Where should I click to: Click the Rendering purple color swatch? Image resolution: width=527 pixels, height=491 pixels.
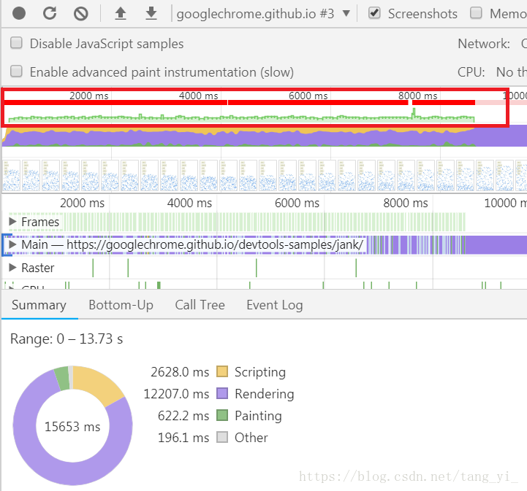point(222,393)
